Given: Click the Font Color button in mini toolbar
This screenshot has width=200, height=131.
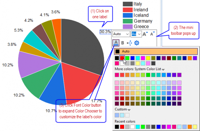Looking at the screenshot, I should click(x=116, y=43).
